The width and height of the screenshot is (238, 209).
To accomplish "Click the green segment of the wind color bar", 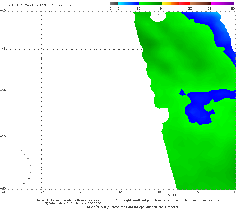I will coord(151,4).
